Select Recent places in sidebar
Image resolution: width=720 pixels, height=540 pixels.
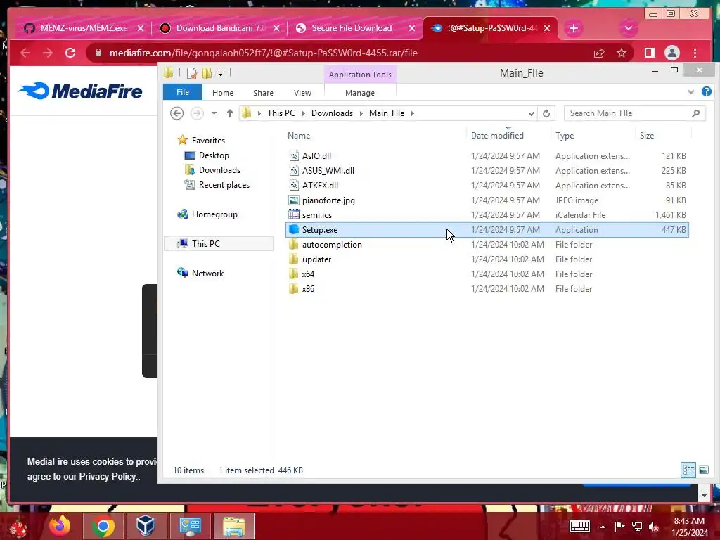(224, 185)
